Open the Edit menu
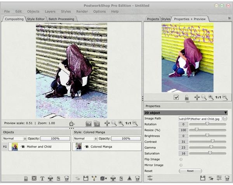233x185 pixels. click(18, 11)
